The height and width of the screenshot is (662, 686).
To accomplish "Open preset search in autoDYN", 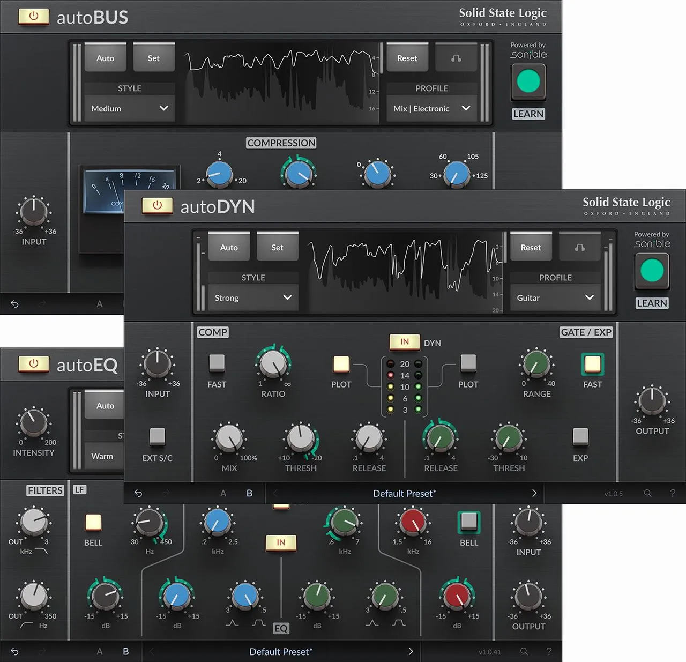I will point(647,493).
